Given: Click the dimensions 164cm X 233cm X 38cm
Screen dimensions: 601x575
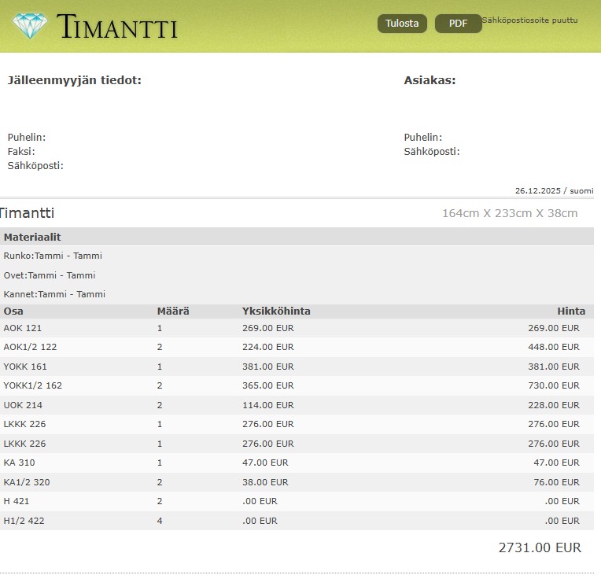Looking at the screenshot, I should pyautogui.click(x=510, y=213).
